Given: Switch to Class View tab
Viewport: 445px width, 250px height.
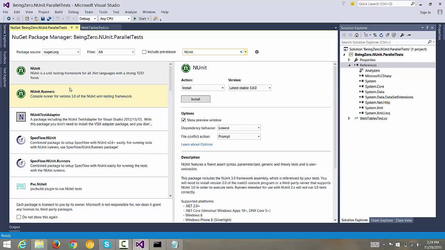Looking at the screenshot, I should pyautogui.click(x=404, y=220).
